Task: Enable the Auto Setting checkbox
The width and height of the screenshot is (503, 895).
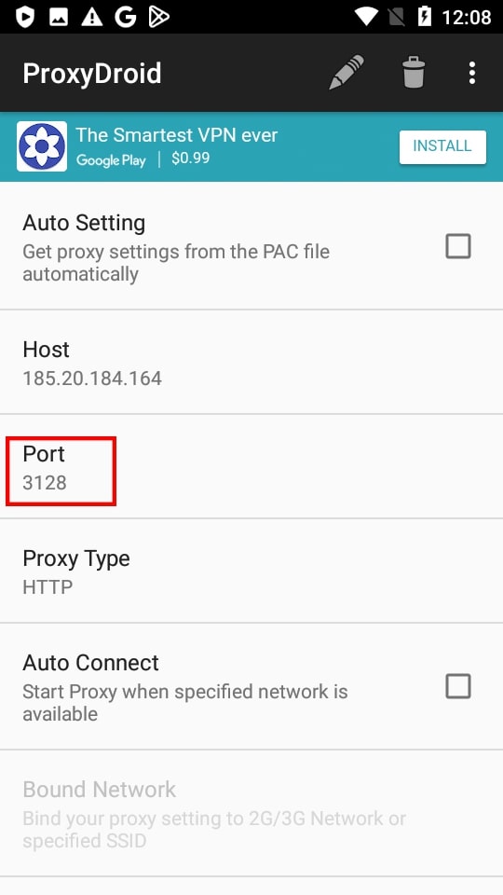Action: click(458, 246)
